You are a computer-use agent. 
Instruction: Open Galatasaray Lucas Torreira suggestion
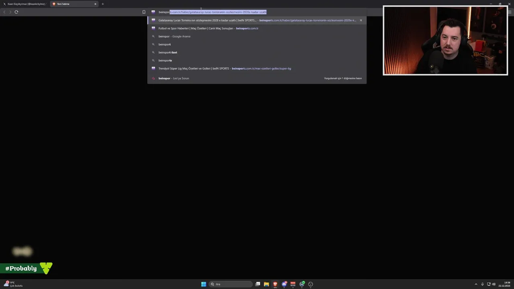click(257, 20)
